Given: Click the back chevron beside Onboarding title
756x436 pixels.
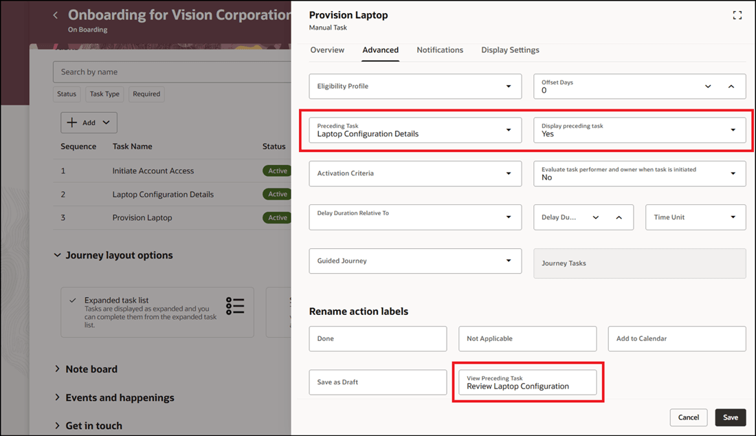Looking at the screenshot, I should pyautogui.click(x=55, y=14).
